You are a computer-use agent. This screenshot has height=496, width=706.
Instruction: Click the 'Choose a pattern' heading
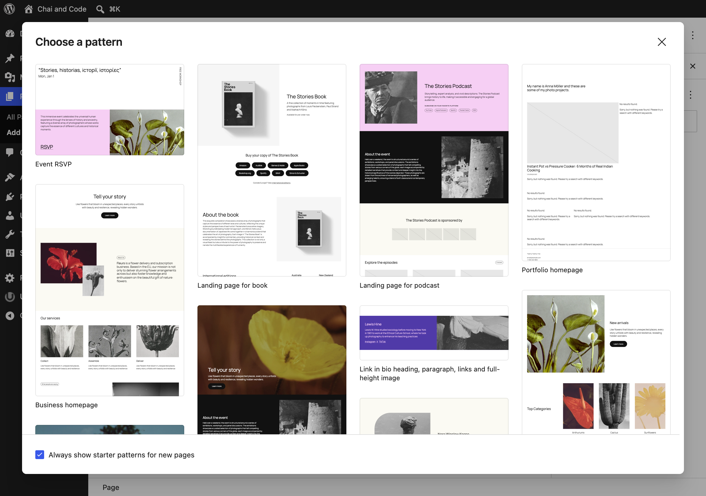tap(79, 42)
